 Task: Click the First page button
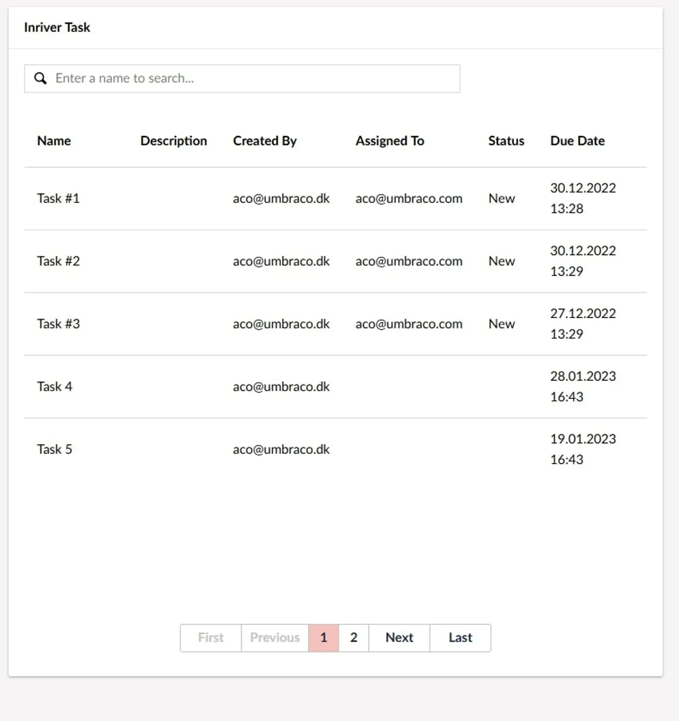click(211, 638)
